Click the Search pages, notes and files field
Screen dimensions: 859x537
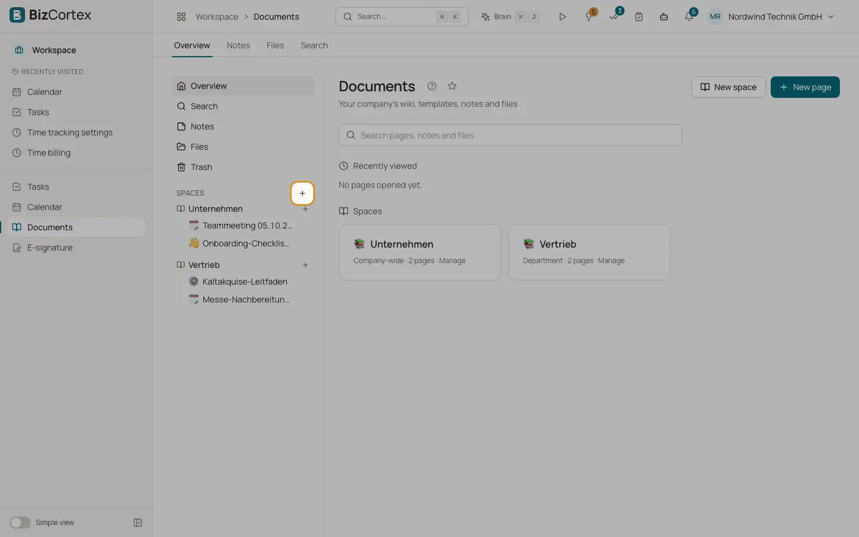510,135
